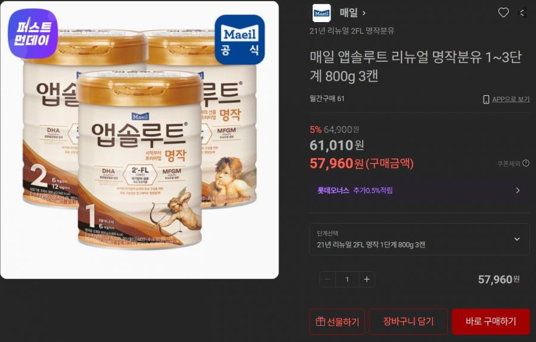
Task: Expand the 롯데오너스 추가0.5%적립 row arrow
Action: click(x=518, y=190)
